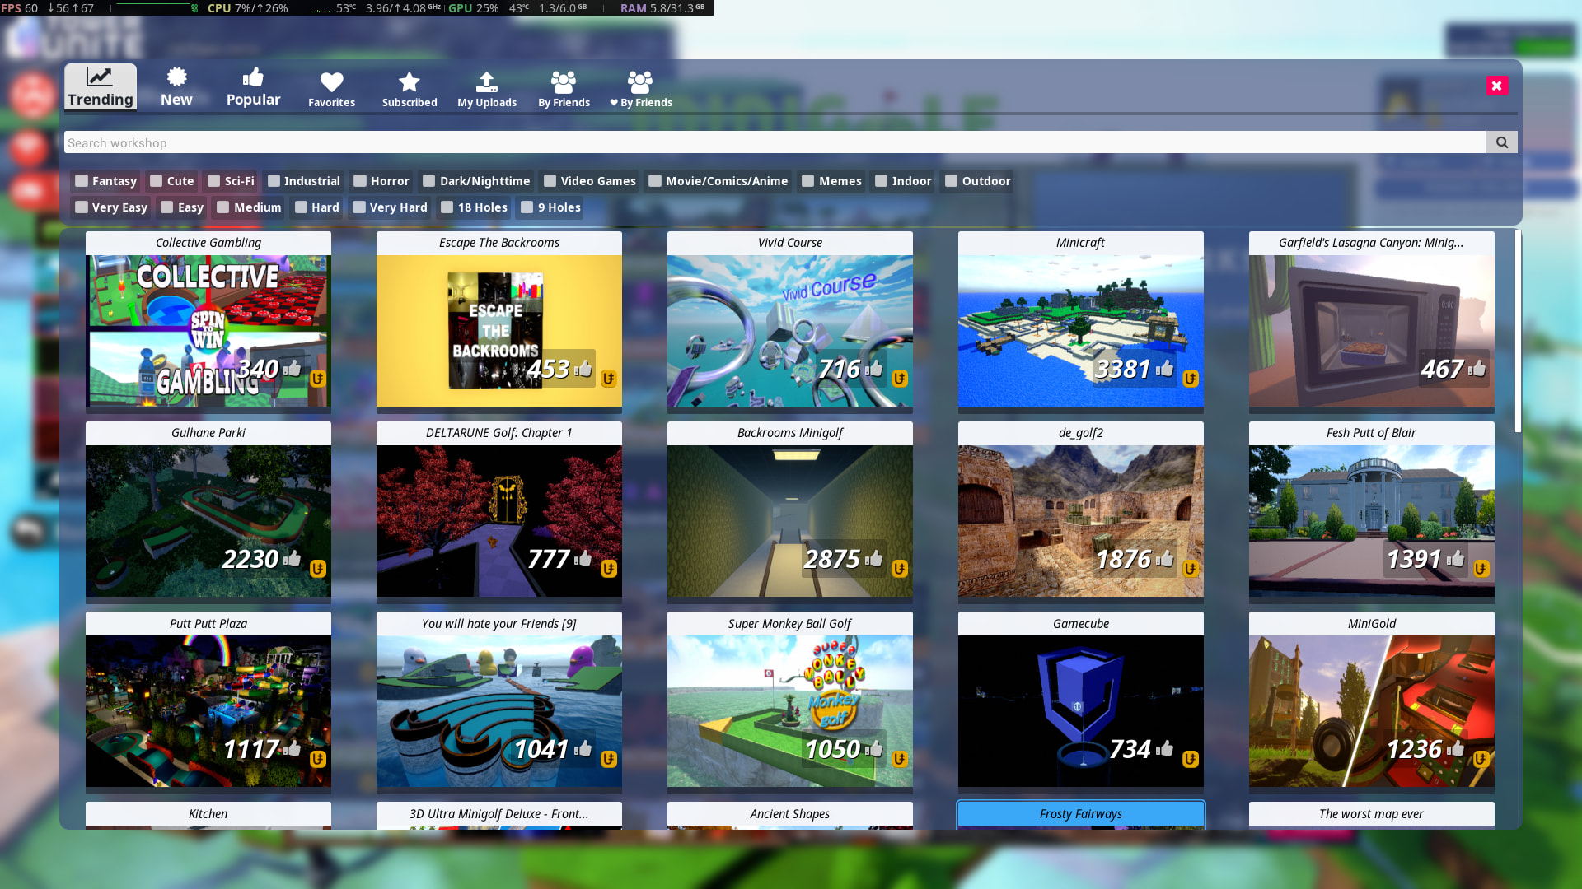Image resolution: width=1582 pixels, height=889 pixels.
Task: Open the Minicraft island thumbnail
Action: [x=1080, y=331]
